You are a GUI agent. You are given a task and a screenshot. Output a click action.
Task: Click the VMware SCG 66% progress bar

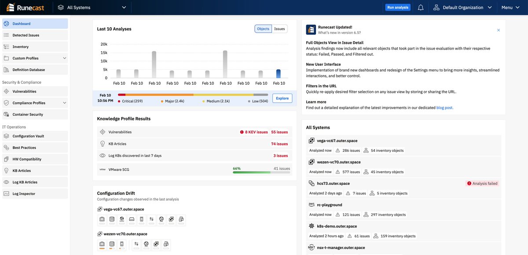(261, 172)
